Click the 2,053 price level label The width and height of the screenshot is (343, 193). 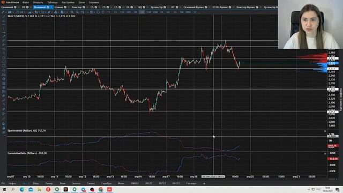pos(333,112)
